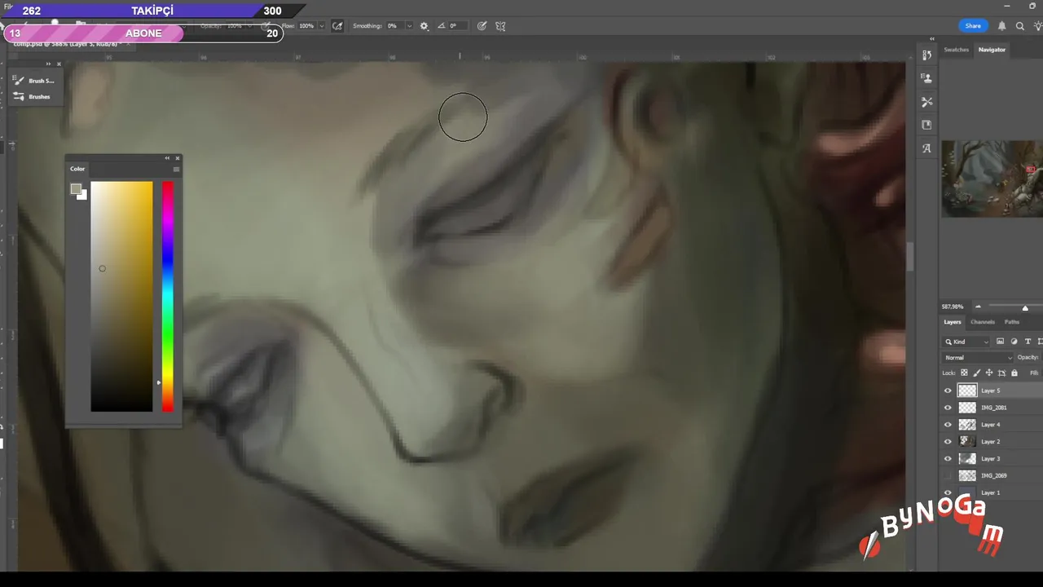Lock all padlock icon
The height and width of the screenshot is (587, 1043).
pos(1014,373)
